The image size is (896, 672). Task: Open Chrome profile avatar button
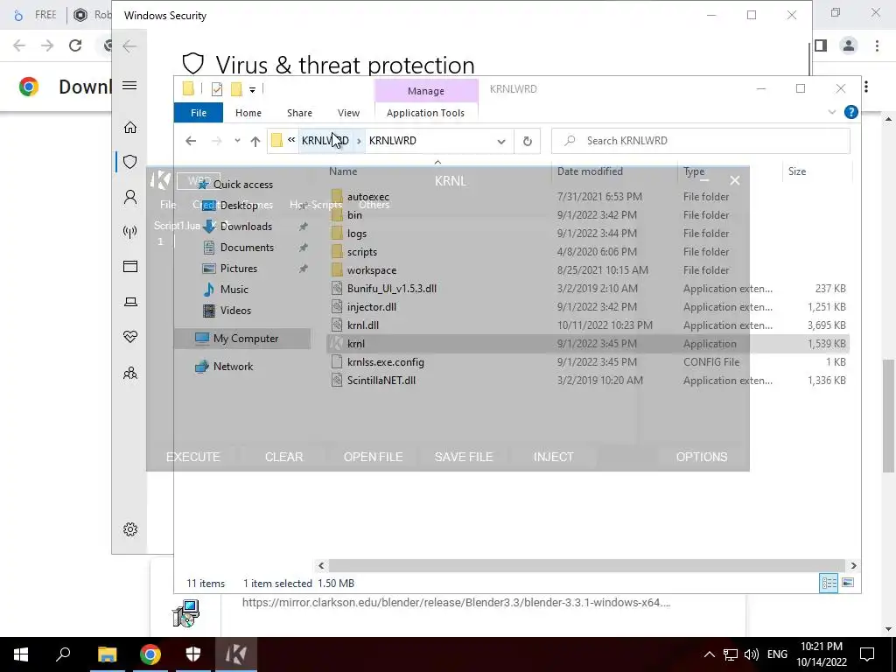[x=849, y=45]
